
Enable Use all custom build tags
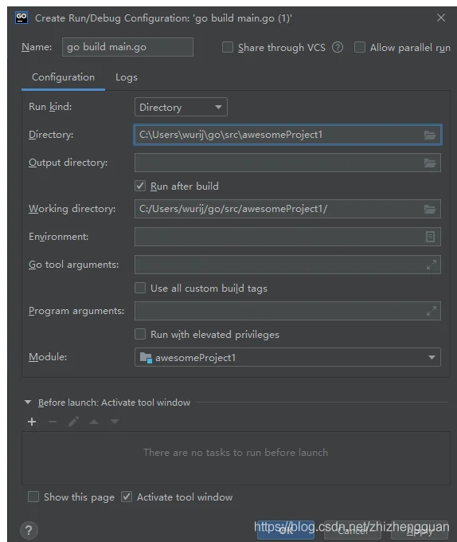[140, 288]
